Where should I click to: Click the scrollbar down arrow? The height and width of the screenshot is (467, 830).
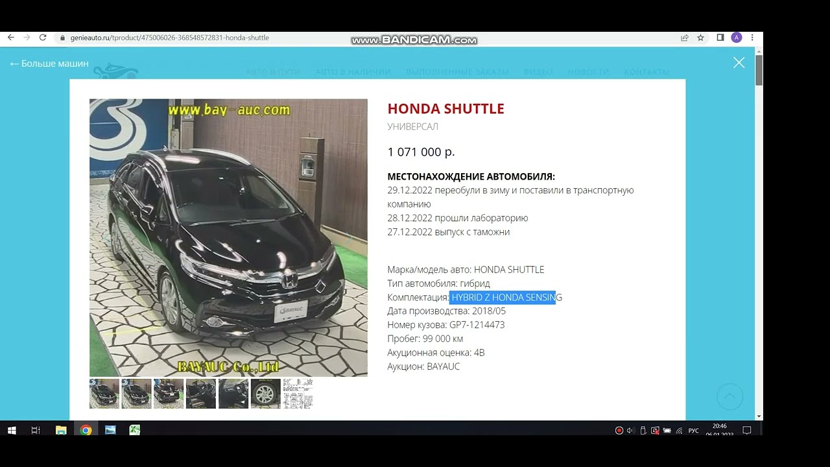[759, 416]
